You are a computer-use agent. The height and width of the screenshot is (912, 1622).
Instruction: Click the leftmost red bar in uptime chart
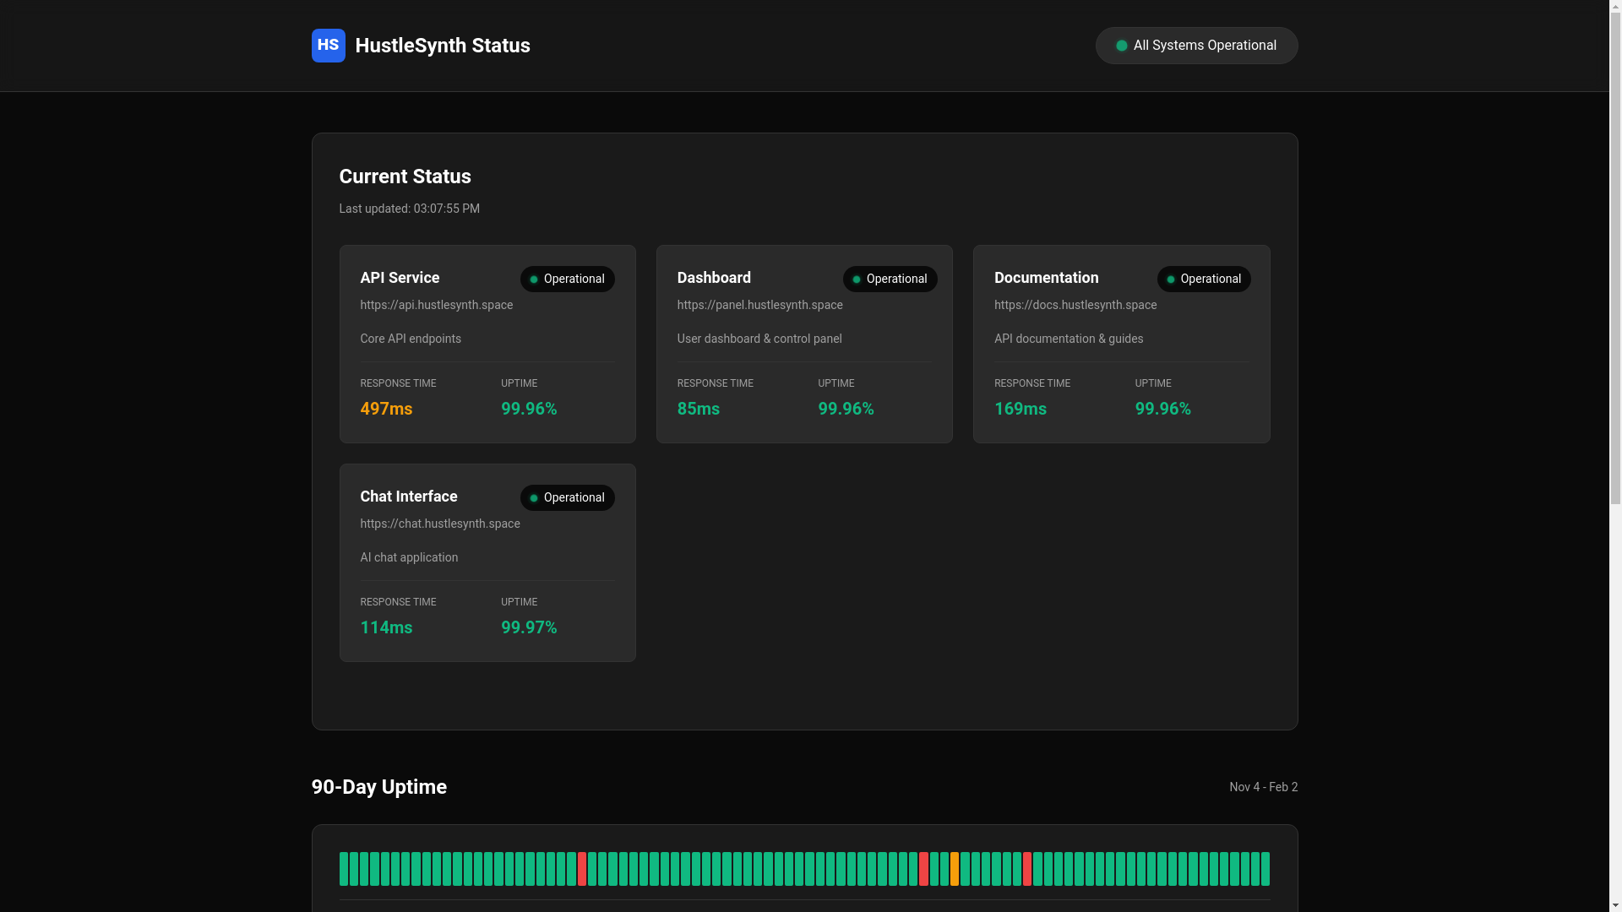pos(582,869)
